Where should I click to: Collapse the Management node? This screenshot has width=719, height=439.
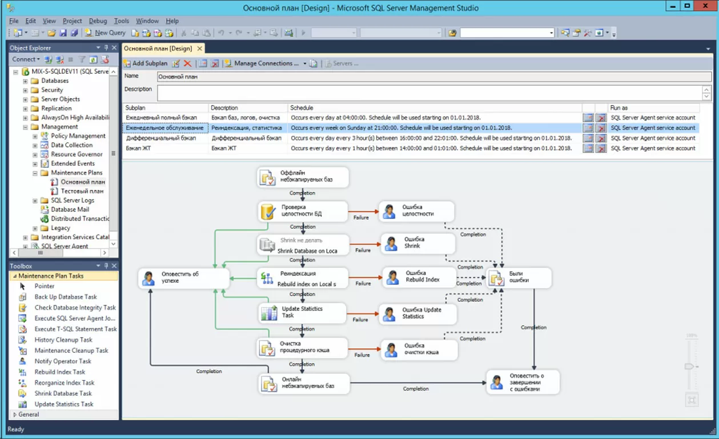25,127
